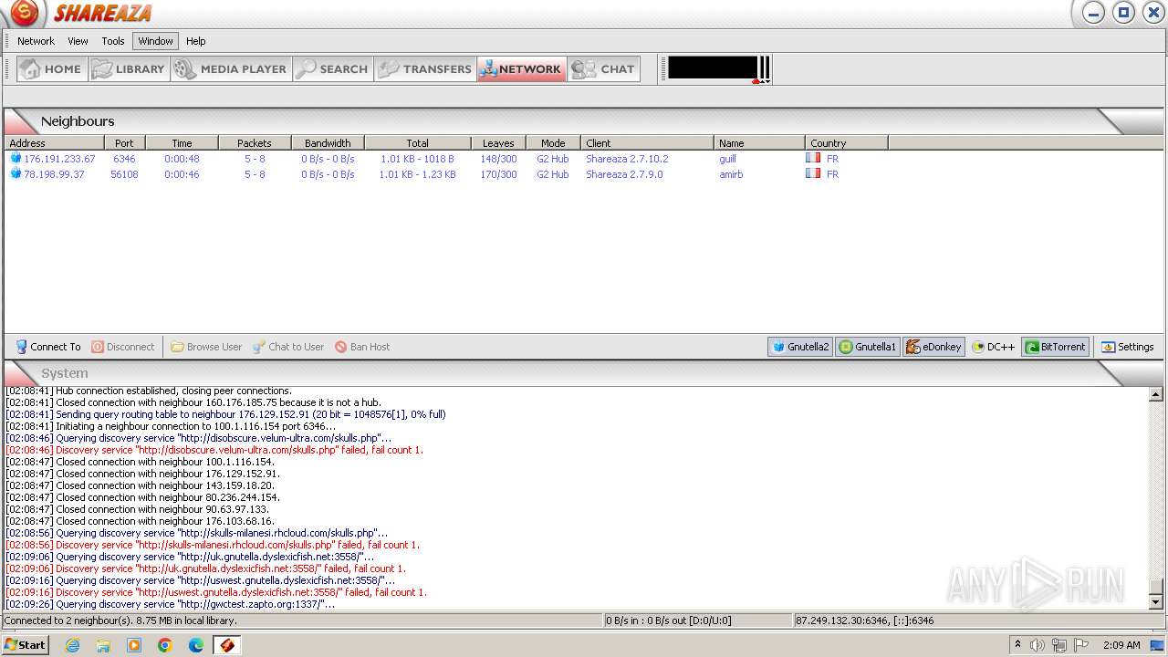Sort by Leaves column header

[x=498, y=143]
